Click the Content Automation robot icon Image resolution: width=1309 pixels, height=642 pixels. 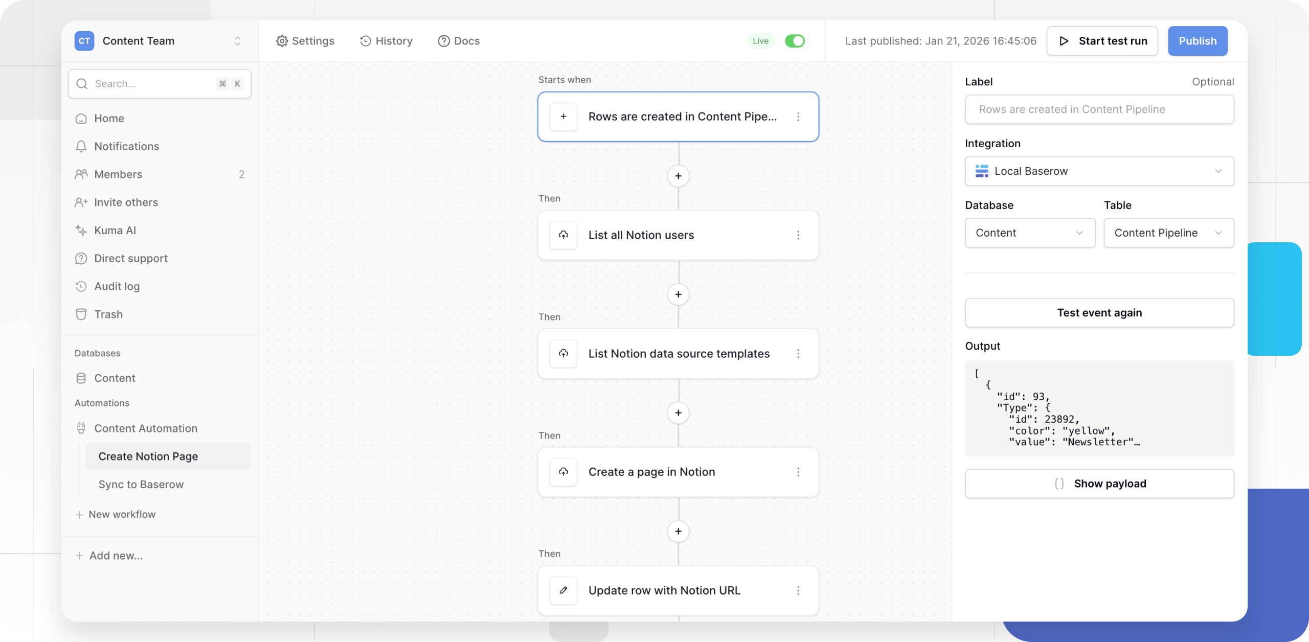82,428
